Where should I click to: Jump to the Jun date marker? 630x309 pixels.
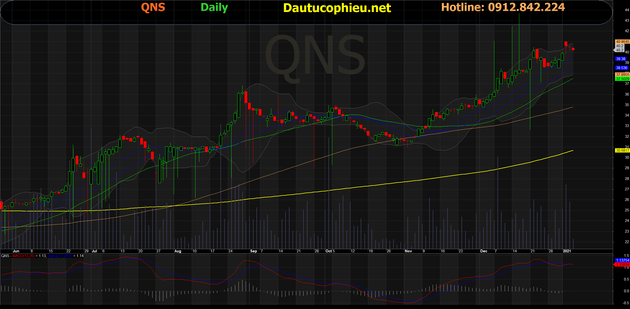pos(16,251)
